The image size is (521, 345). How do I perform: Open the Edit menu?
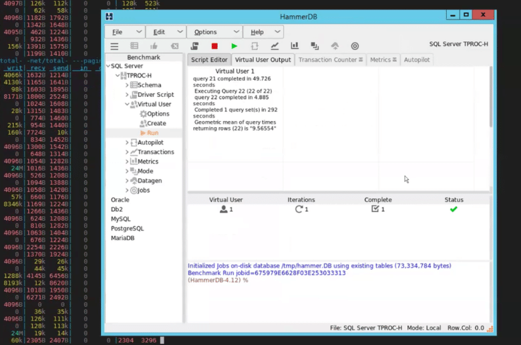tap(166, 32)
